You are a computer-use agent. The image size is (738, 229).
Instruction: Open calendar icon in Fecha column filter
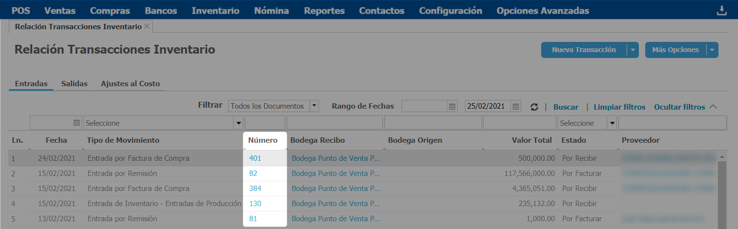coord(77,123)
